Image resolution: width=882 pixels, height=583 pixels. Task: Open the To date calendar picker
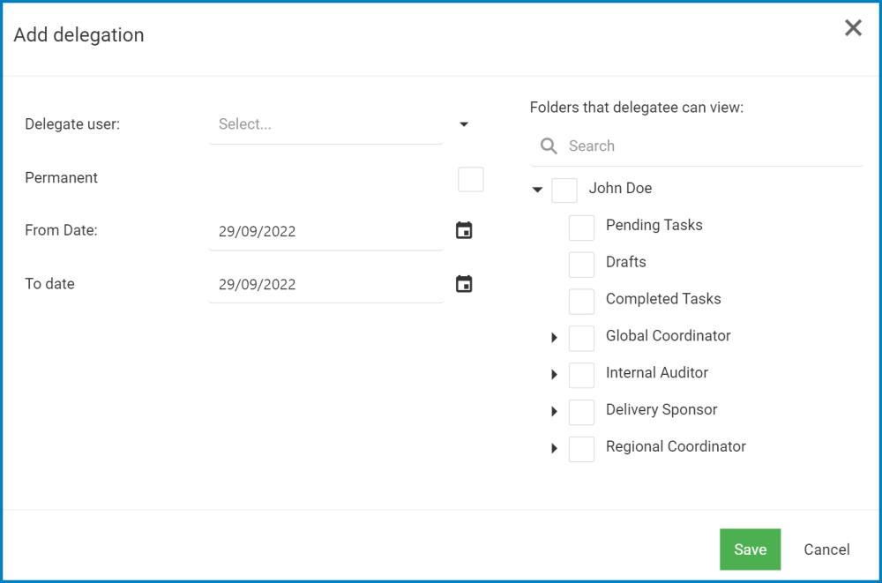[x=464, y=284]
